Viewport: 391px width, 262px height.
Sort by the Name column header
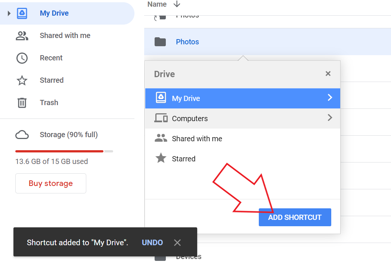point(157,4)
